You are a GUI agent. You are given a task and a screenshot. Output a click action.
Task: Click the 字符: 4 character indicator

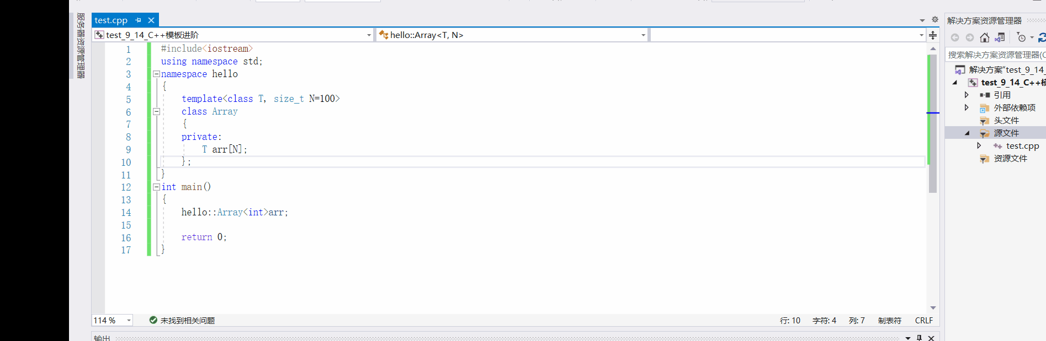click(824, 321)
